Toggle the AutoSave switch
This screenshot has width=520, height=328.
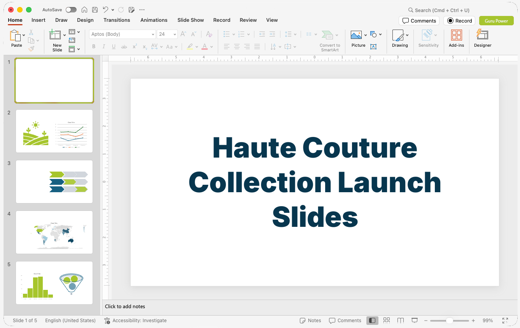click(x=71, y=10)
